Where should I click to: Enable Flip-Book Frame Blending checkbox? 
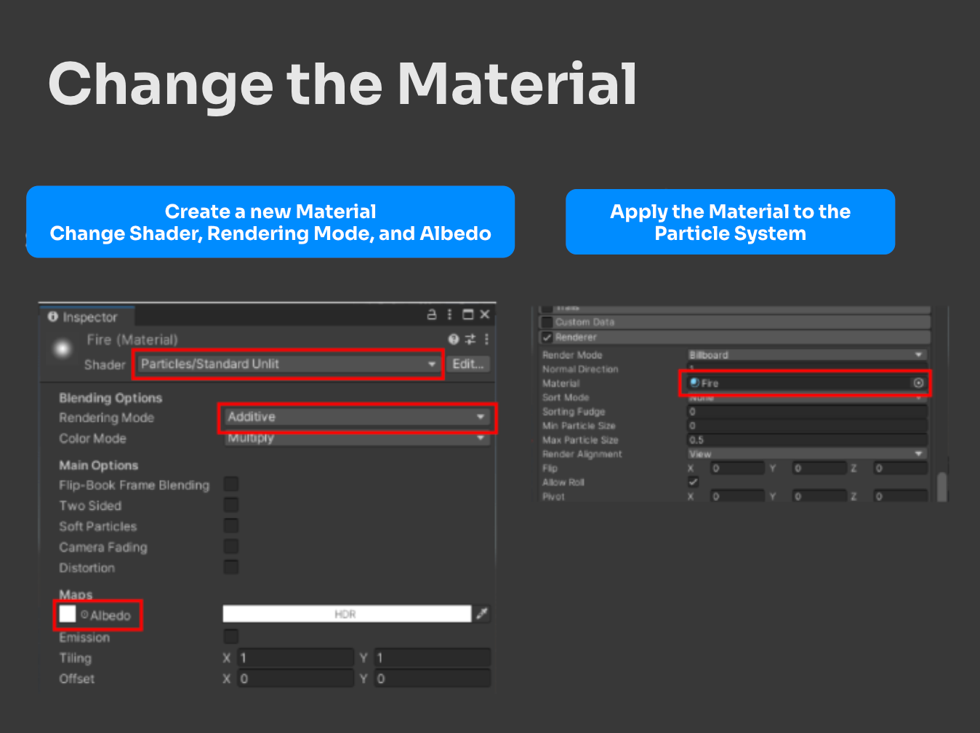[231, 484]
